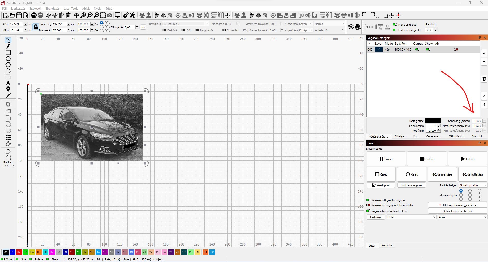Toggle the Lock inner objects switch

pyautogui.click(x=395, y=30)
